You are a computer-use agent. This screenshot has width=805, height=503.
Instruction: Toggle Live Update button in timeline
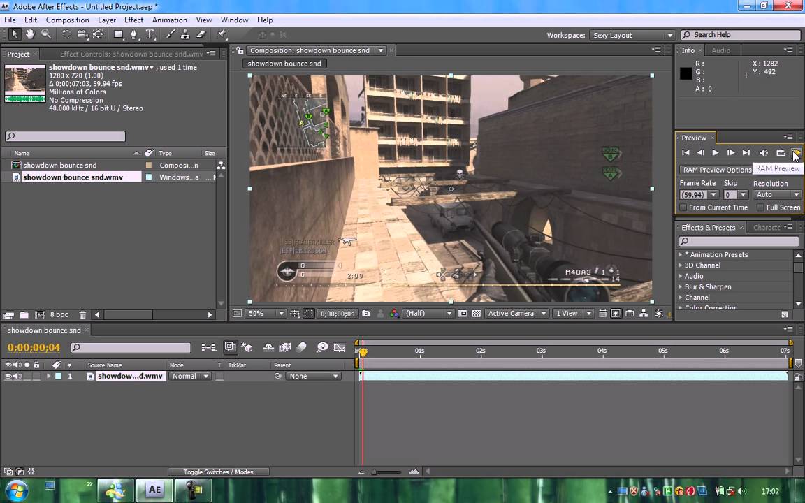[231, 347]
